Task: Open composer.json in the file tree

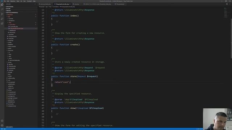Action: point(12,92)
